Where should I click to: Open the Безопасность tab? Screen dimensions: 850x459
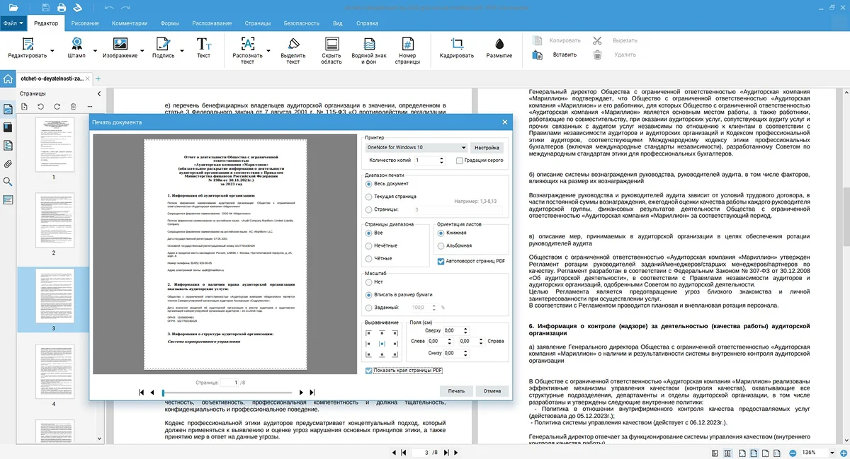click(x=302, y=23)
